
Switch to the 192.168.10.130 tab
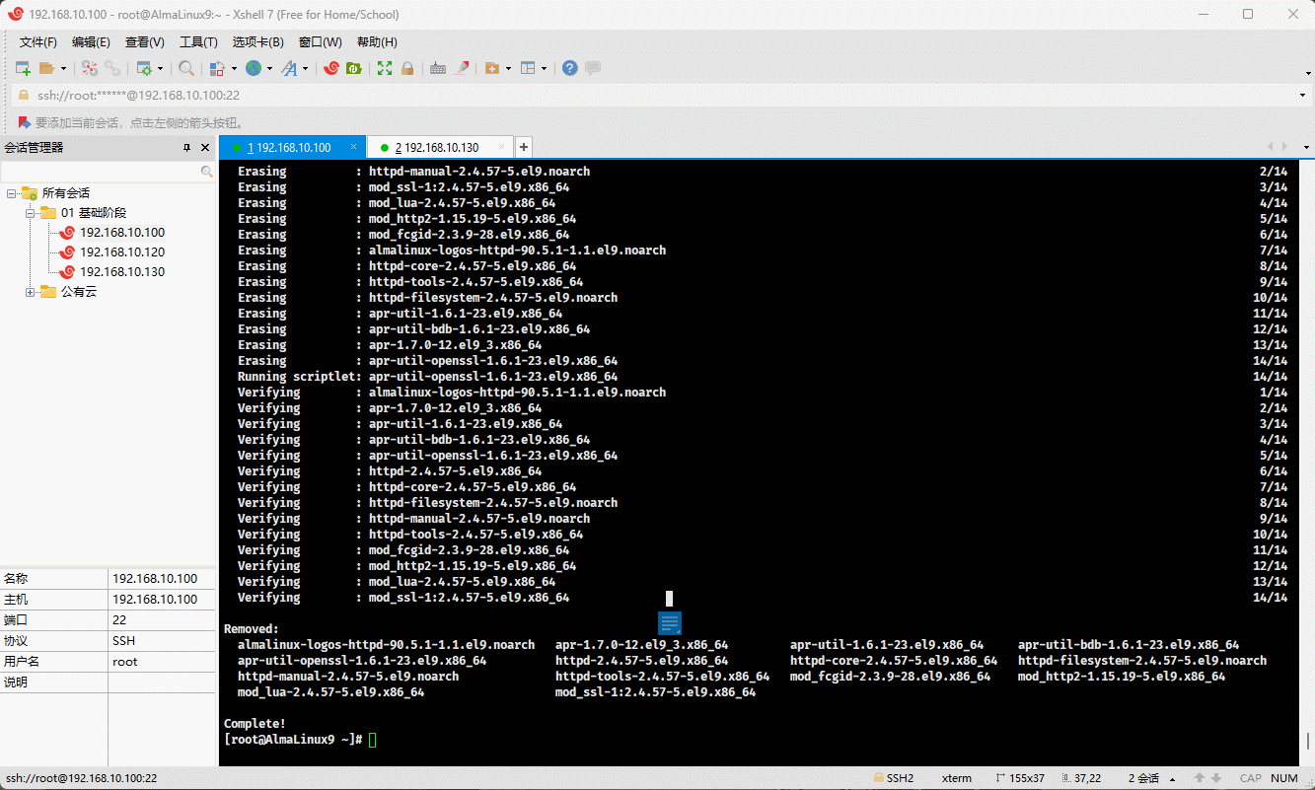(438, 148)
